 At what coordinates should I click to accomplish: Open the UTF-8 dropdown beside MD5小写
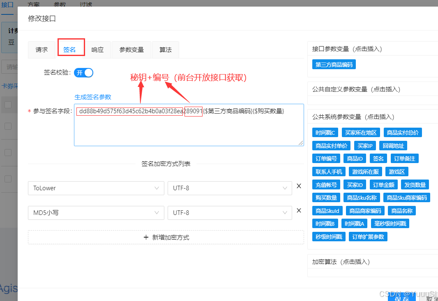230,213
